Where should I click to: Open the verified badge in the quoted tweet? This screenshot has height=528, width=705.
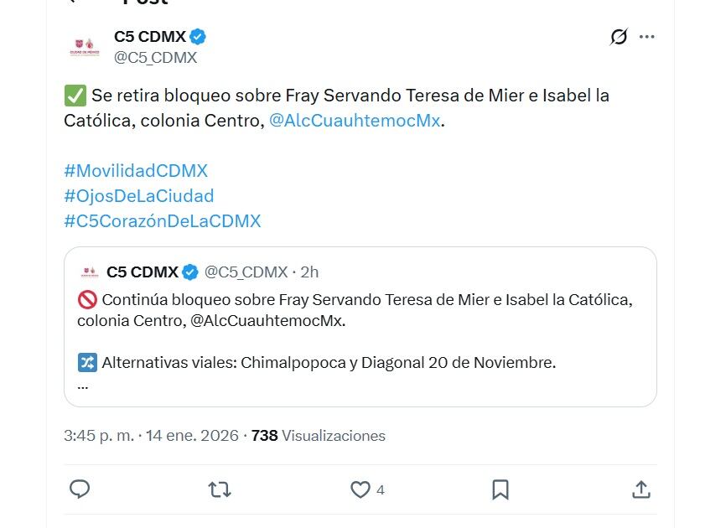coord(189,271)
